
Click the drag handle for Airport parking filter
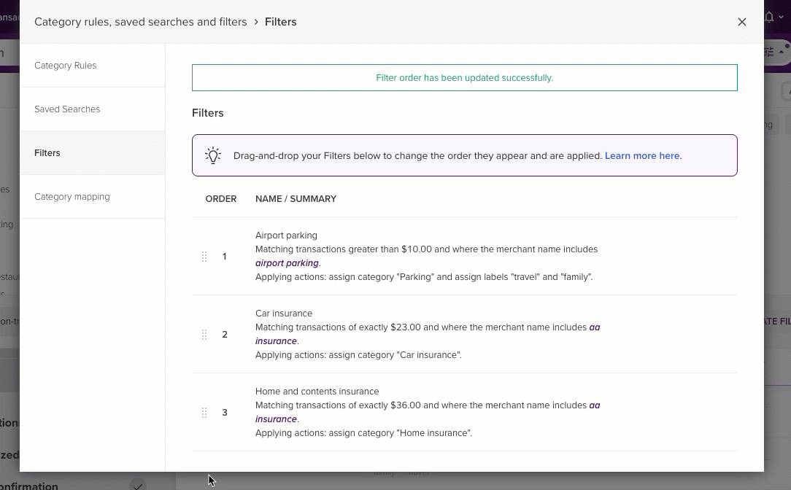tap(204, 257)
